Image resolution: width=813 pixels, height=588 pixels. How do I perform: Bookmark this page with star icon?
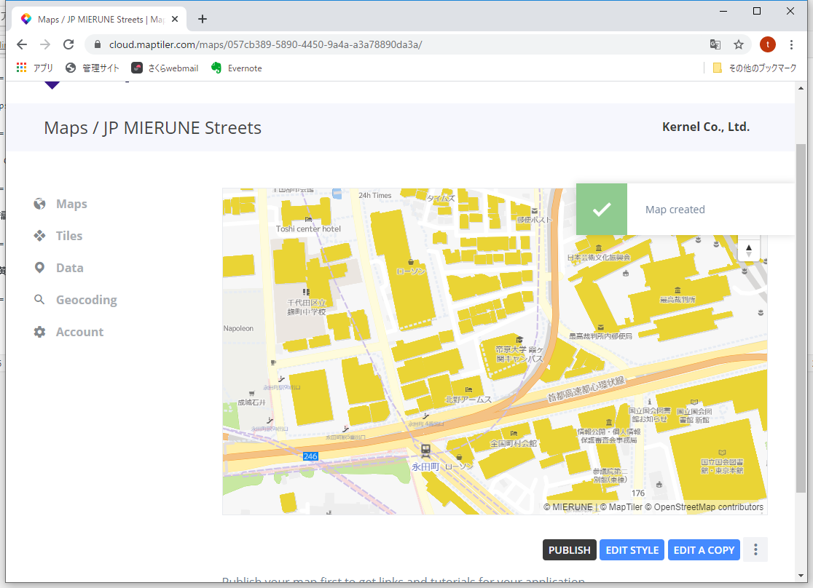(x=739, y=44)
